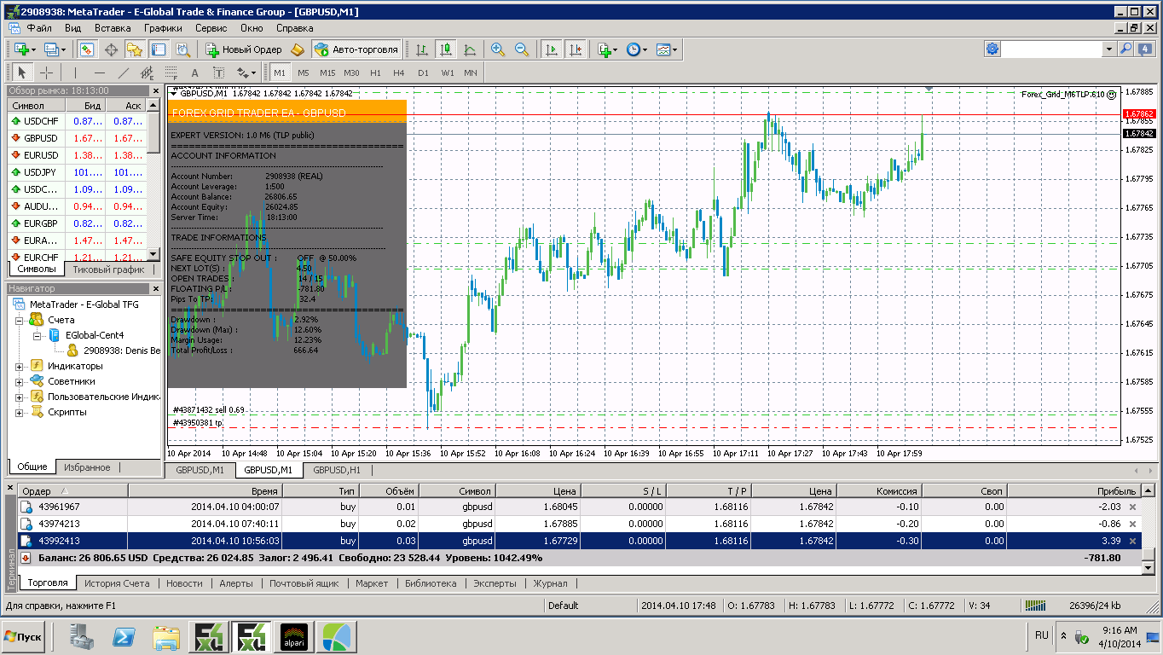Viewport: 1163px width, 655px height.
Task: Select the Fibonacci retracement drawing tool
Action: pos(147,72)
